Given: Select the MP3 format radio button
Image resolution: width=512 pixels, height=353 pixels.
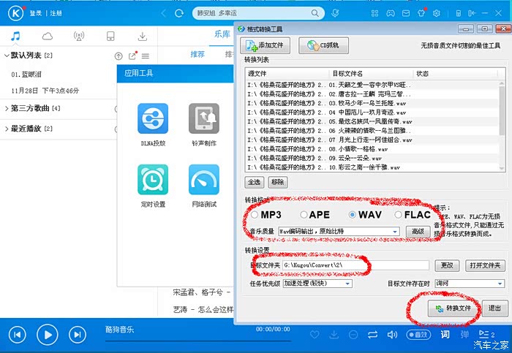Looking at the screenshot, I should tap(255, 215).
